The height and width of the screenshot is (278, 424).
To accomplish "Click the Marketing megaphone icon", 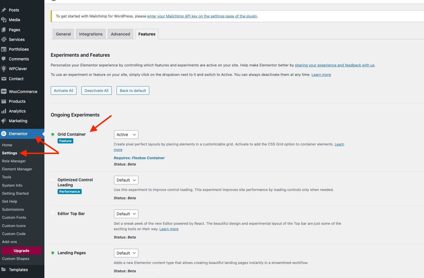I will 4,121.
